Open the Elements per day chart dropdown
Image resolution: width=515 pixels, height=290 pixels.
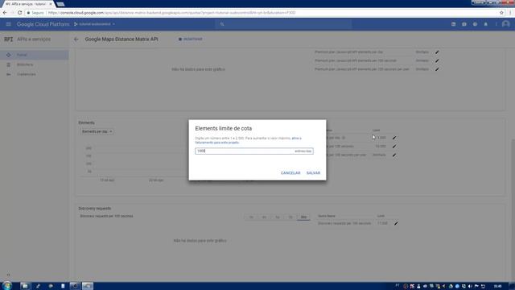point(97,131)
